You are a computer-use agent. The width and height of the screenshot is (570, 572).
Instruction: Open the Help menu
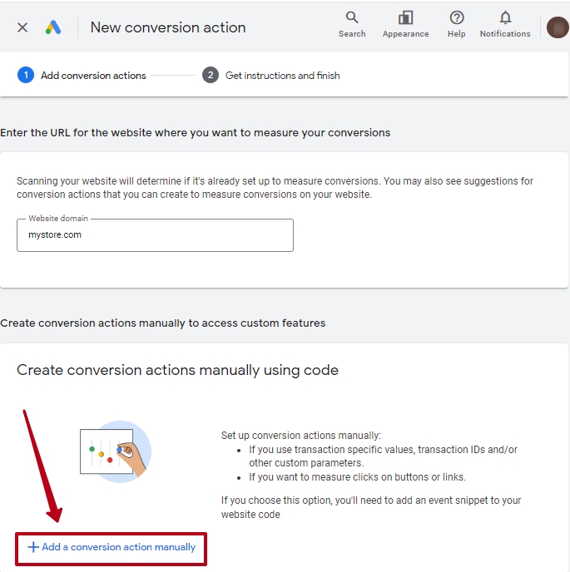[x=457, y=24]
